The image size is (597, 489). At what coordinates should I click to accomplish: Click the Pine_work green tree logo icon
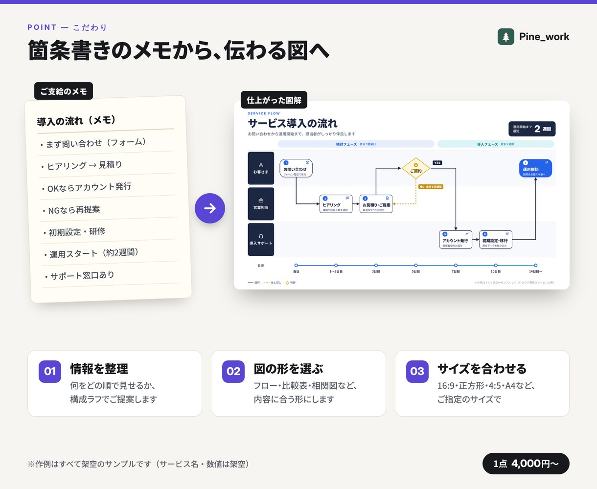(x=506, y=37)
